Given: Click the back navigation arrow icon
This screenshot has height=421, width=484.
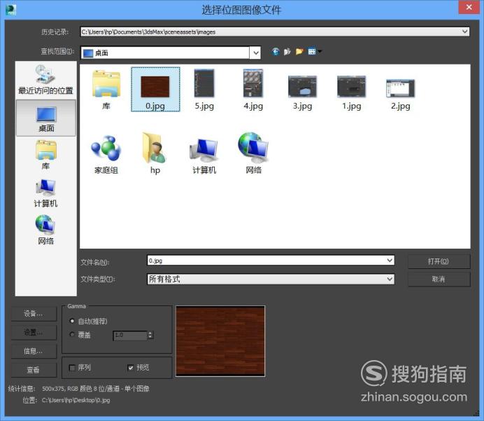Looking at the screenshot, I should 276,52.
